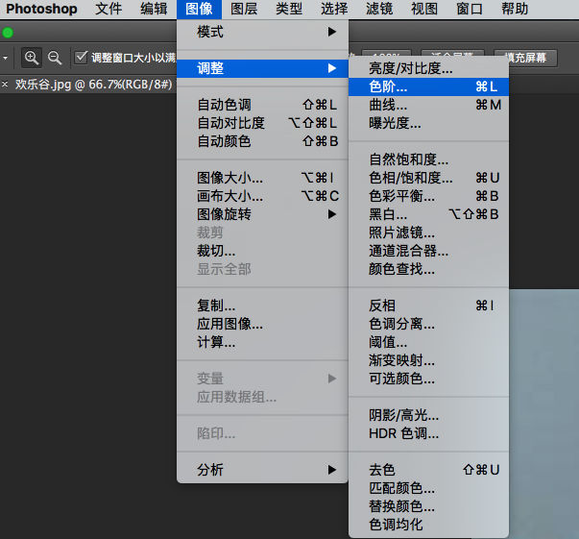Open the 通道混合器 adjustment
The height and width of the screenshot is (539, 579).
point(428,251)
